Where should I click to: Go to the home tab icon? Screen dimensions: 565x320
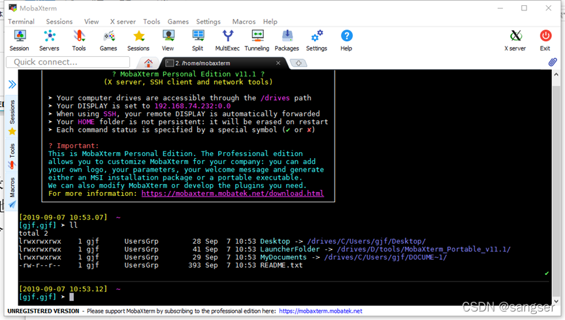coord(148,63)
